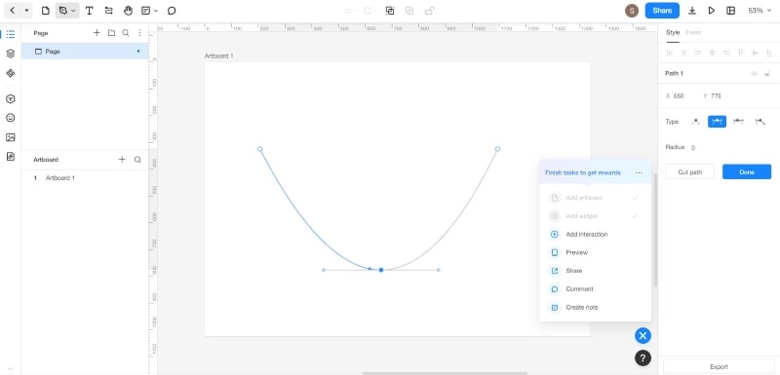
Task: Select the sticky note tool
Action: point(145,11)
